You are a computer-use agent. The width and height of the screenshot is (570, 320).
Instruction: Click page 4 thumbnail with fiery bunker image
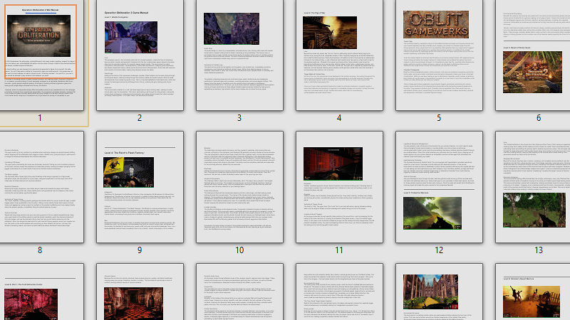tap(339, 55)
